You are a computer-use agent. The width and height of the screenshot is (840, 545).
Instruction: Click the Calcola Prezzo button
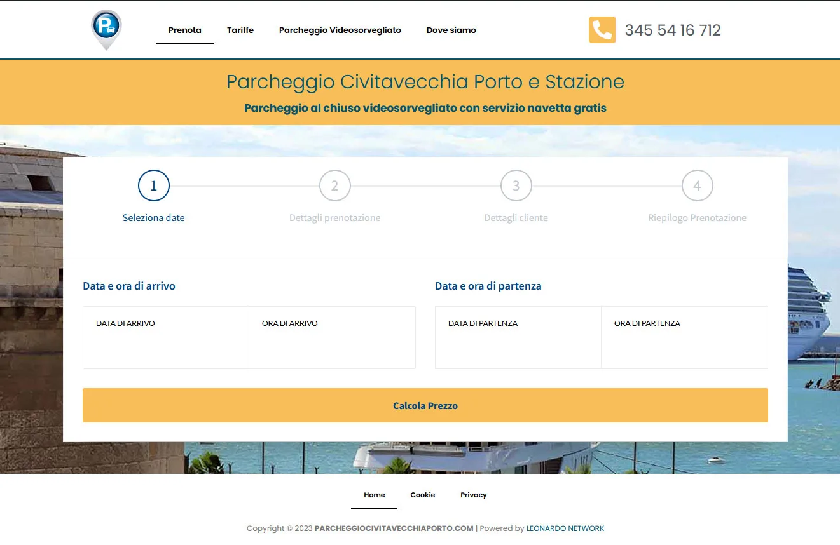pyautogui.click(x=425, y=405)
